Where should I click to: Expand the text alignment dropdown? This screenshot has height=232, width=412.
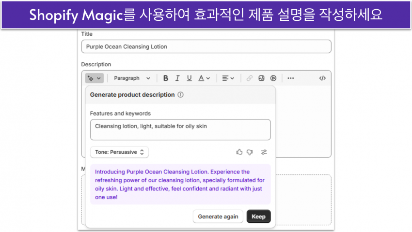click(x=228, y=78)
